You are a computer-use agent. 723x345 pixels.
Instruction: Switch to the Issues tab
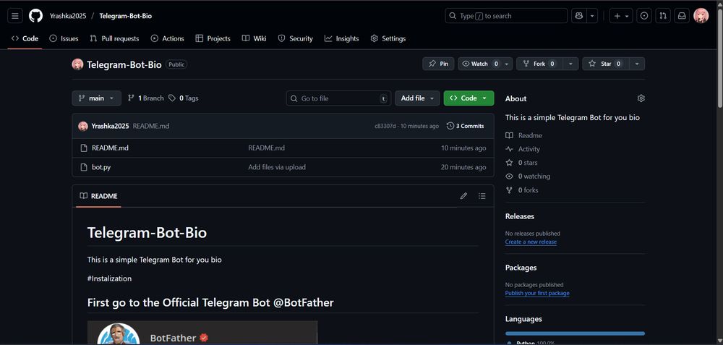64,39
